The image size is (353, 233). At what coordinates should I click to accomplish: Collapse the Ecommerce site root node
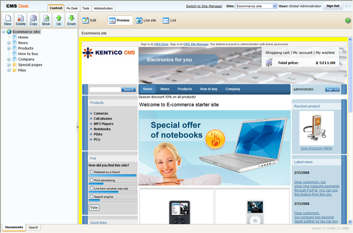[3, 32]
